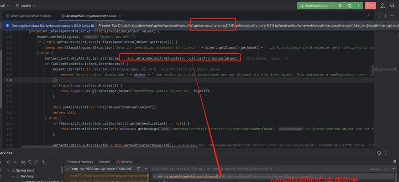This screenshot has height=182, width=399.
Task: Switch to the Console tab
Action: [x=105, y=162]
